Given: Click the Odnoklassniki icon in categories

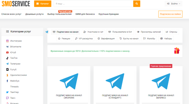Looking at the screenshot, I should tap(7, 75).
